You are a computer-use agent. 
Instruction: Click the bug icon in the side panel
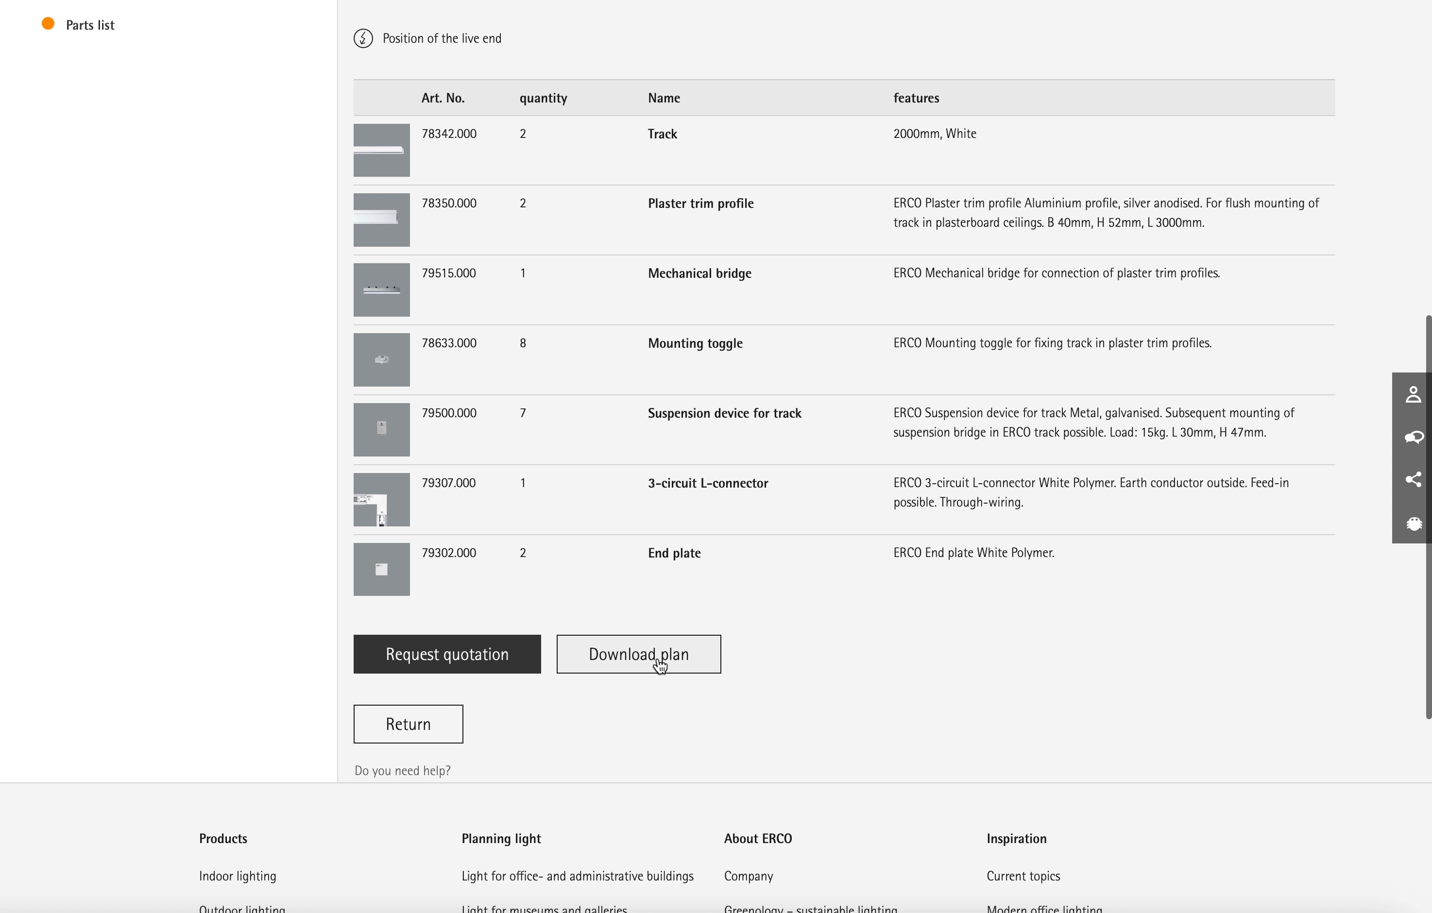coord(1413,523)
